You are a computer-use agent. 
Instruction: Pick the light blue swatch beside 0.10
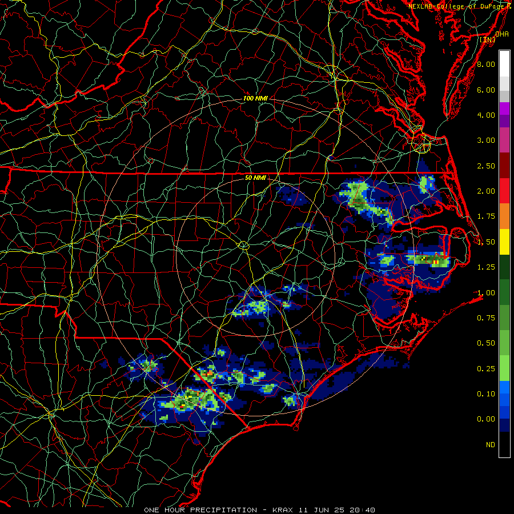(504, 387)
